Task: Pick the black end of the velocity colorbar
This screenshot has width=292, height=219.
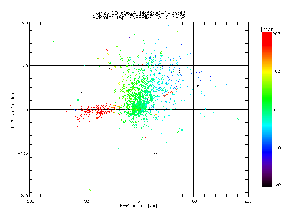Action: 267,184
